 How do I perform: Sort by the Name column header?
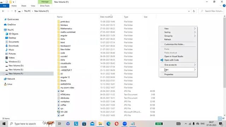pos(60,17)
